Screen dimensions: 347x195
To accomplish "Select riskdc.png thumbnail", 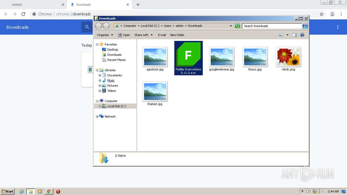I will coord(288,57).
